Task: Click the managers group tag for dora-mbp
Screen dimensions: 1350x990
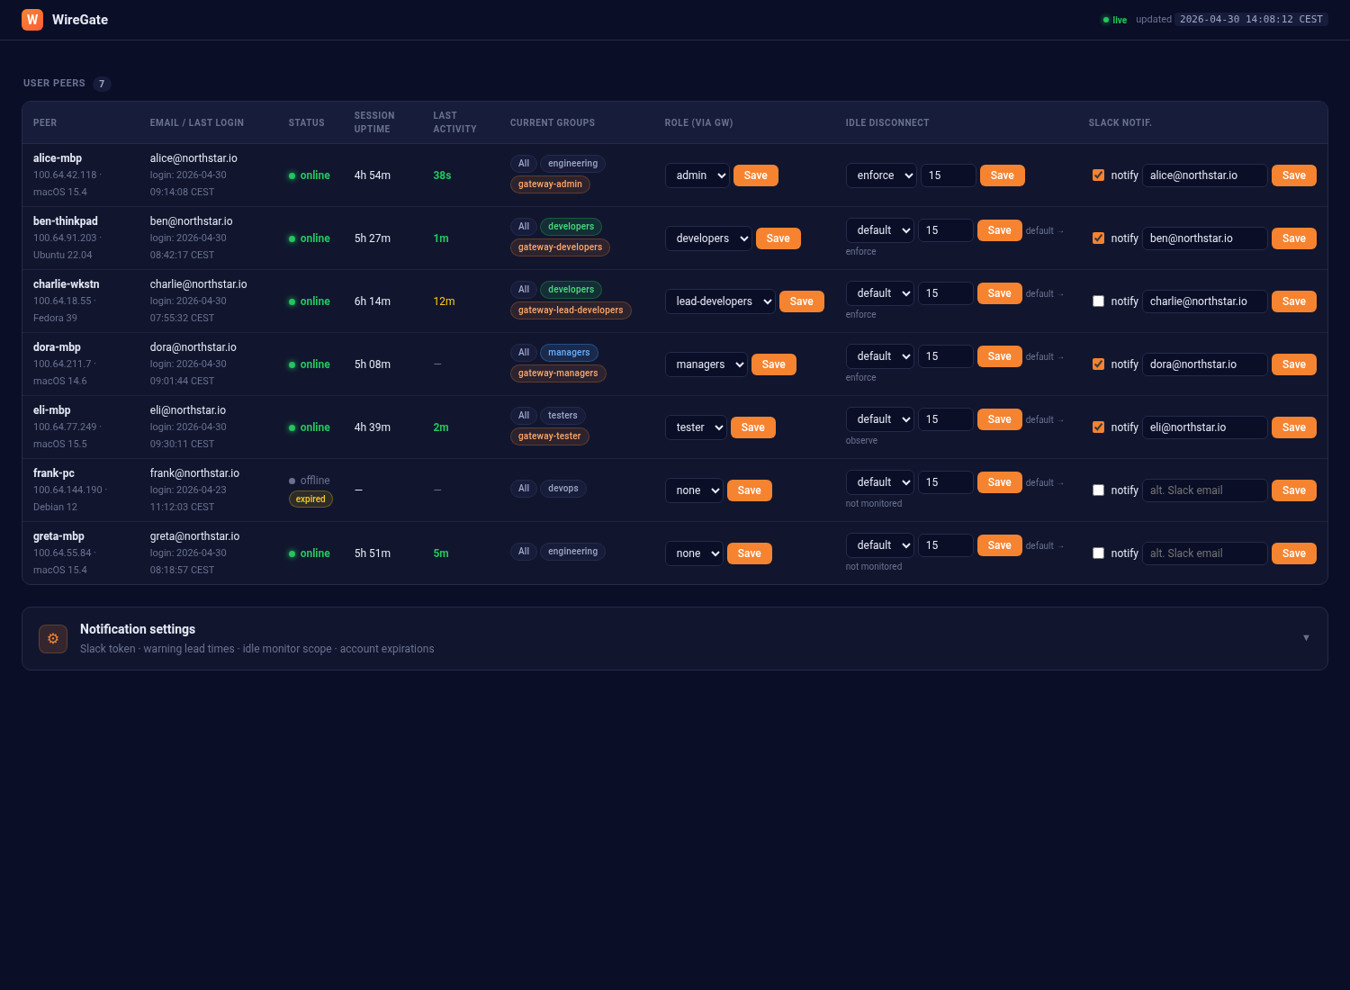Action: coord(569,353)
